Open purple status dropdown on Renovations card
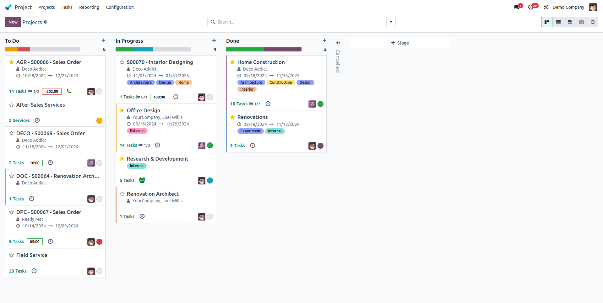603x303 pixels. coord(321,146)
